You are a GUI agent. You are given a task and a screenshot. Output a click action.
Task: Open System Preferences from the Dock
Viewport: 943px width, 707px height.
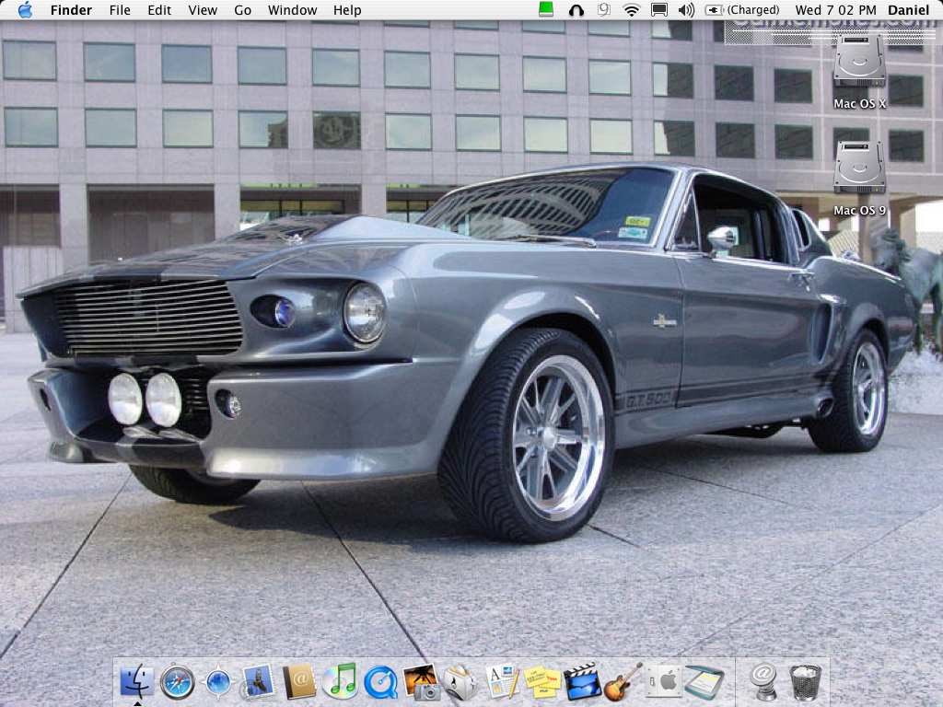coord(665,682)
